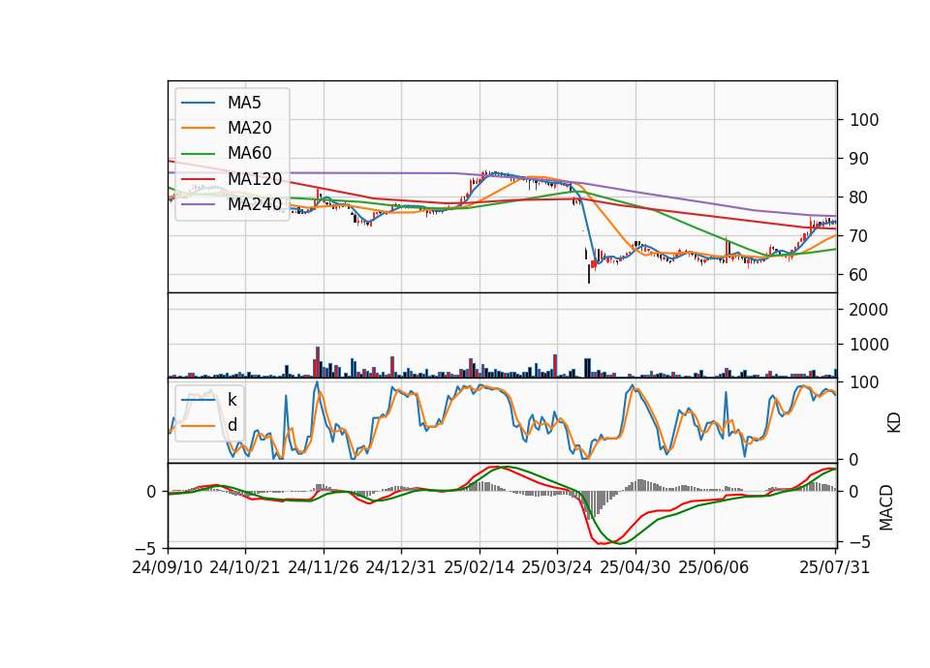Click the orange MA20 legend line sample
Viewport: 930px width, 668px height.
[198, 128]
